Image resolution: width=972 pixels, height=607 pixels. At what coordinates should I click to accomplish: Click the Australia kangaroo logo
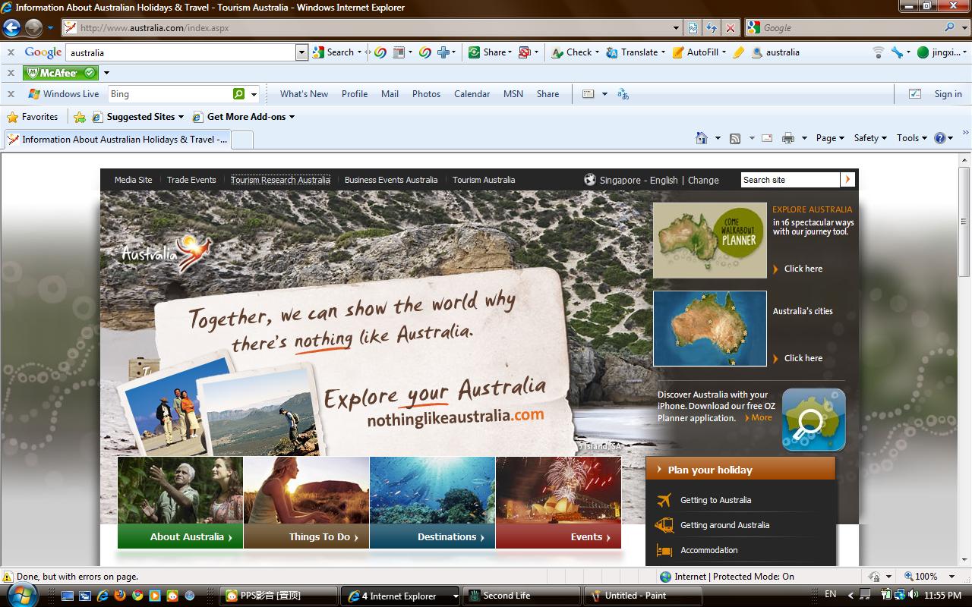point(167,253)
